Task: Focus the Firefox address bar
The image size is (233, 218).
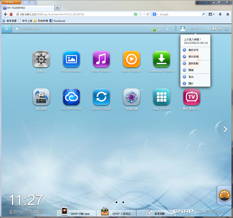Action: point(76,14)
